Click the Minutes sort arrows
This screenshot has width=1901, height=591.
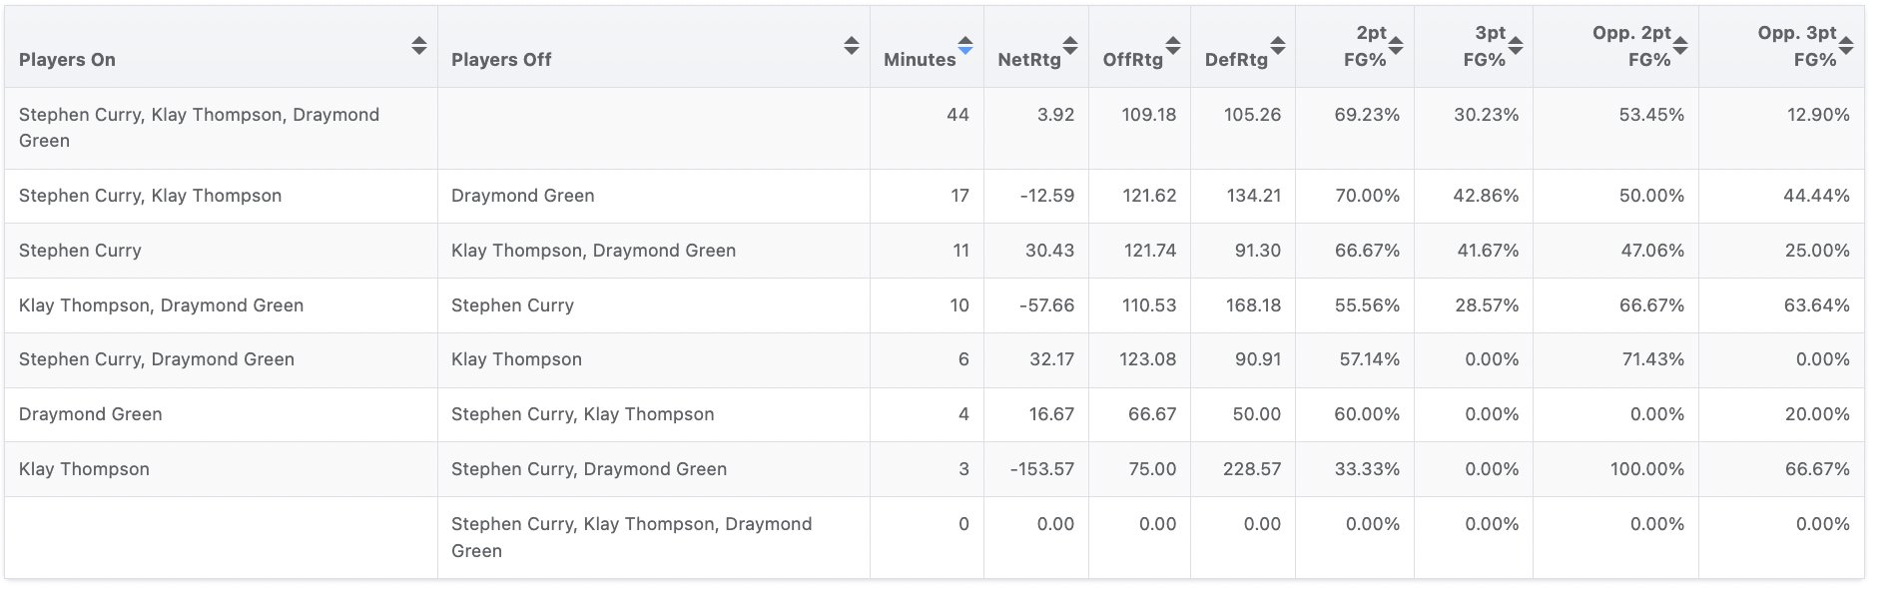[x=965, y=46]
